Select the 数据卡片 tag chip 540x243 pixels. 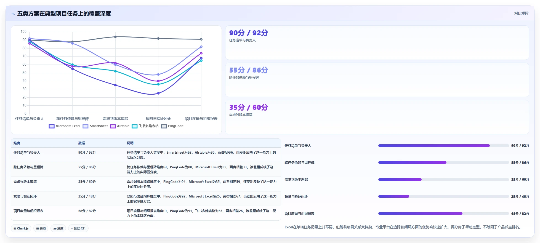point(78,228)
